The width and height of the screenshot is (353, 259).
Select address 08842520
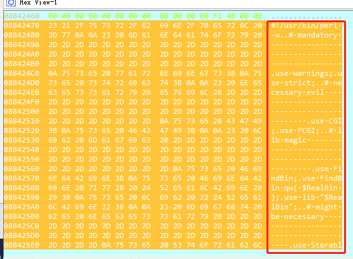(x=22, y=130)
